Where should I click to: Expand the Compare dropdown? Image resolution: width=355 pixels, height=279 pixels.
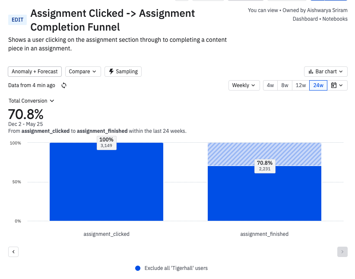tap(83, 72)
